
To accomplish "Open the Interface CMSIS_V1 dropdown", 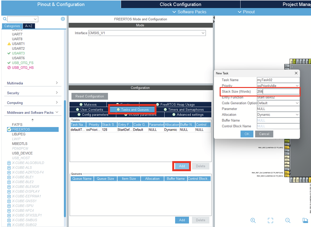I will (203, 33).
